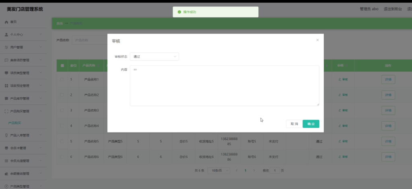Collapse the 产品购买管理 menu chevron
Image resolution: width=412 pixels, height=189 pixels.
pyautogui.click(x=41, y=111)
